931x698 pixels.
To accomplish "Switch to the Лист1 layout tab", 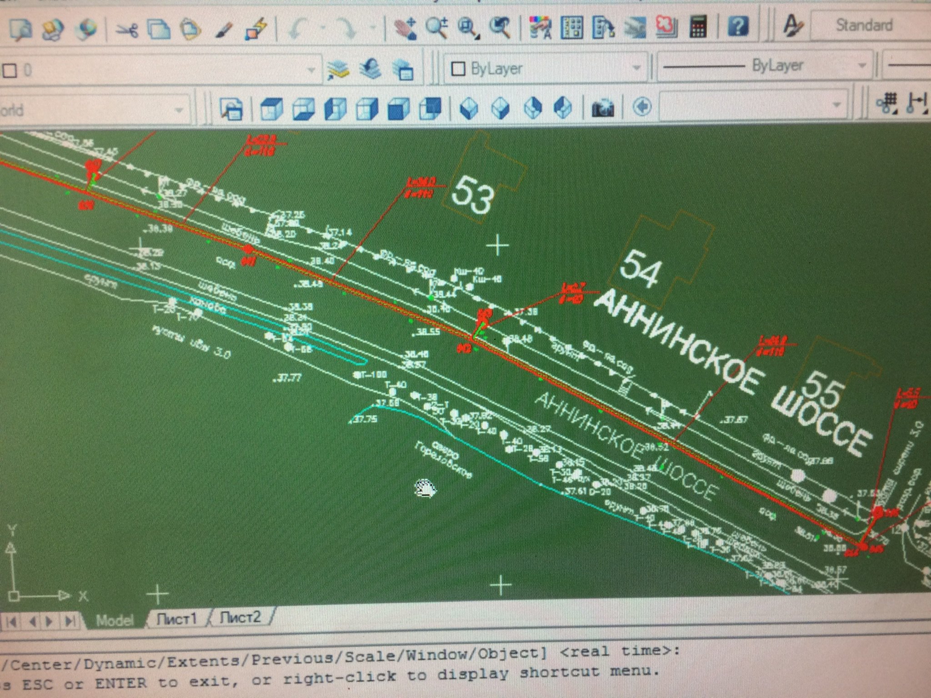I will click(x=176, y=618).
